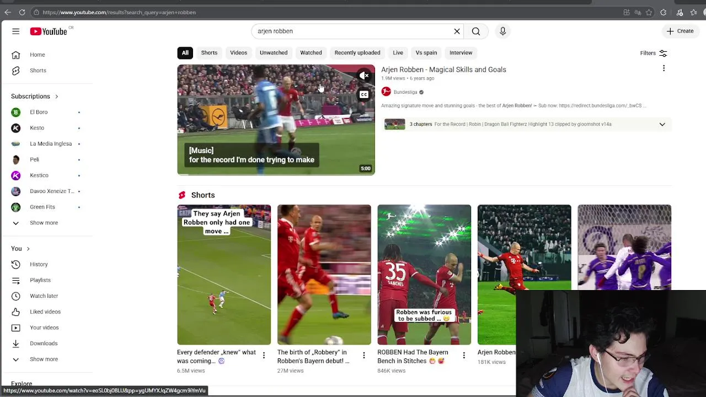Open the browser translate icon
Viewport: 706px width, 397px height.
point(638,12)
